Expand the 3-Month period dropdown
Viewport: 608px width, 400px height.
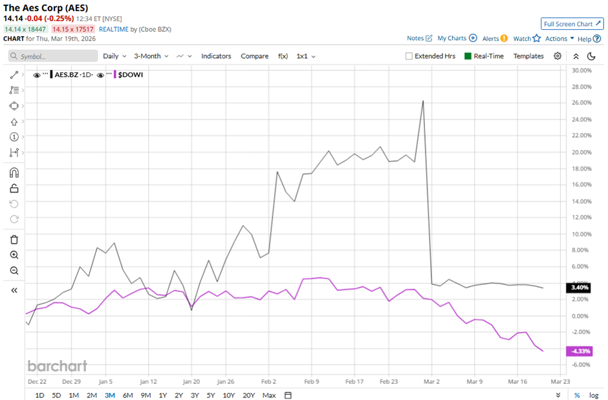(x=151, y=56)
